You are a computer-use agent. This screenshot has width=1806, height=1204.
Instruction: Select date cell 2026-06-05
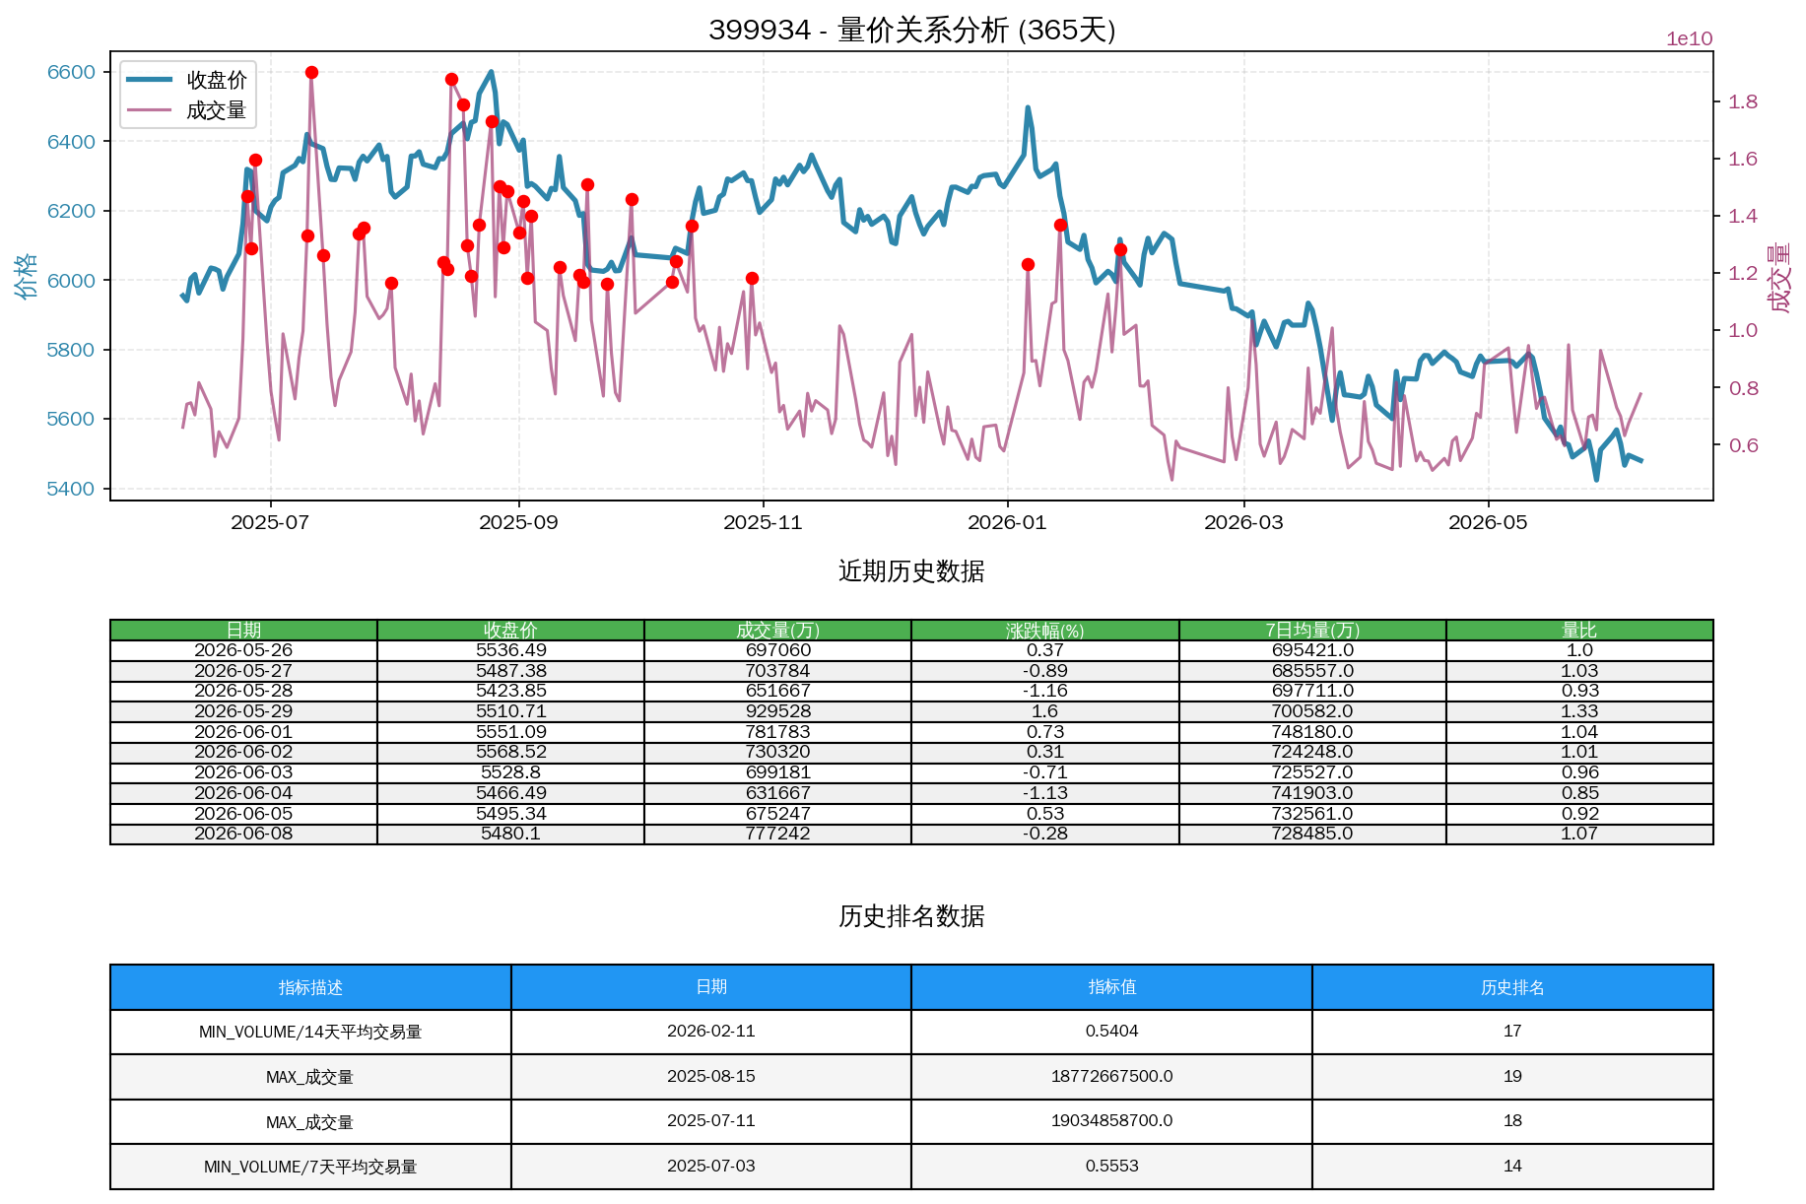coord(243,814)
